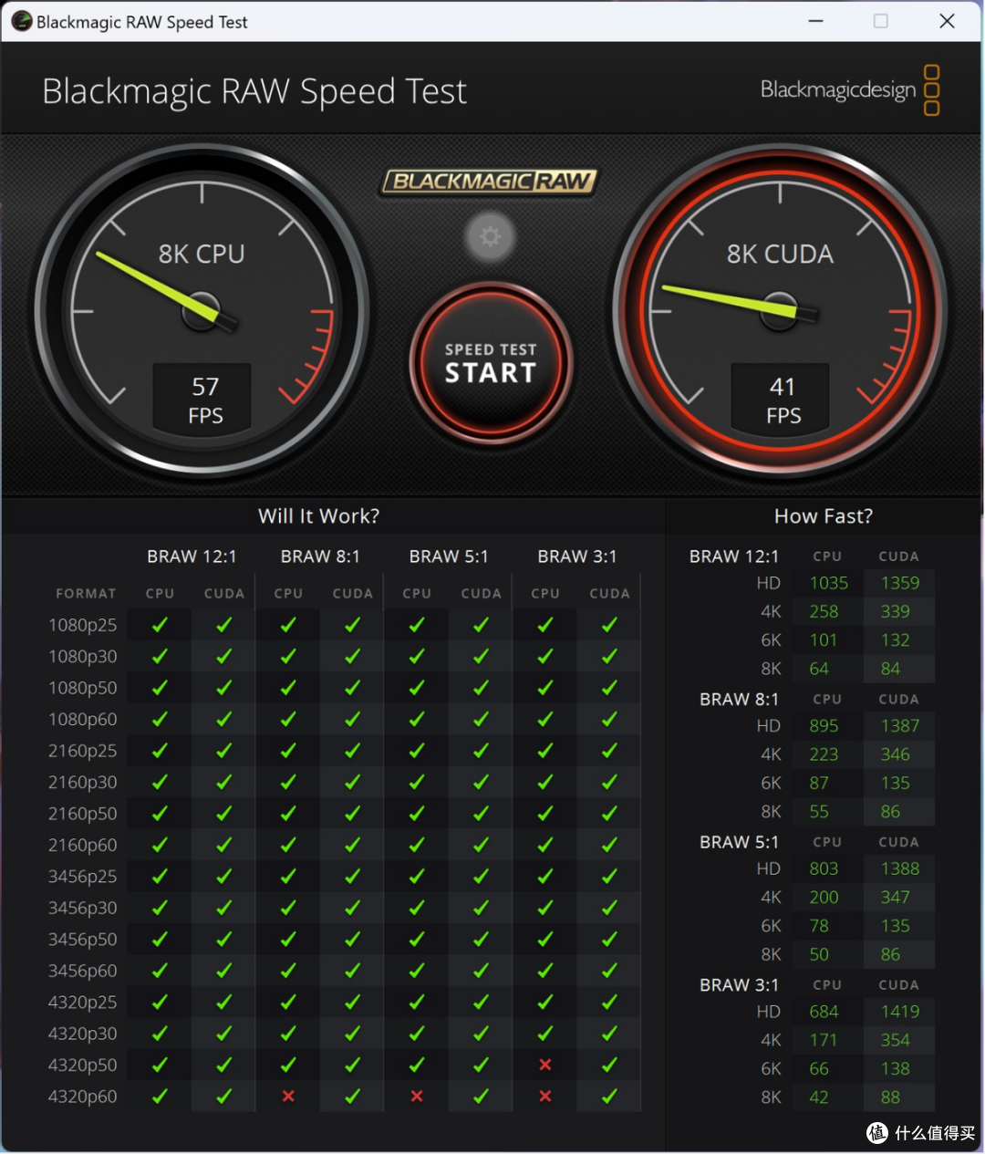The height and width of the screenshot is (1154, 985).
Task: Click BRAW 8:1 8K CPU value 55
Action: click(x=819, y=812)
